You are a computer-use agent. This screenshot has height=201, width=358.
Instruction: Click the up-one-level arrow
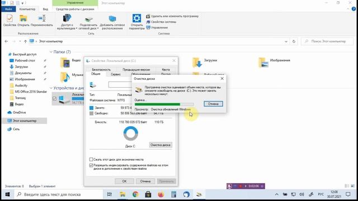(x=25, y=41)
